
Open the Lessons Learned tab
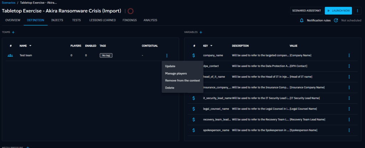(102, 20)
